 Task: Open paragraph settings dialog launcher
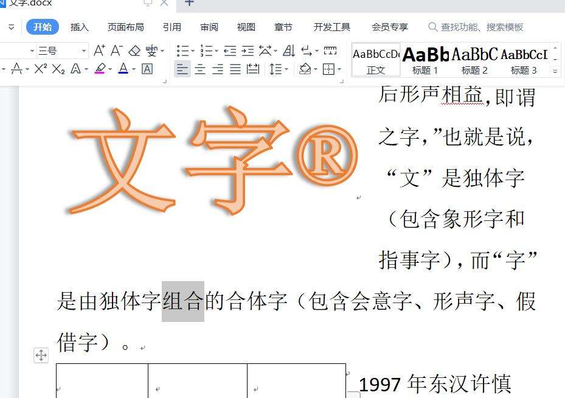pyautogui.click(x=341, y=82)
